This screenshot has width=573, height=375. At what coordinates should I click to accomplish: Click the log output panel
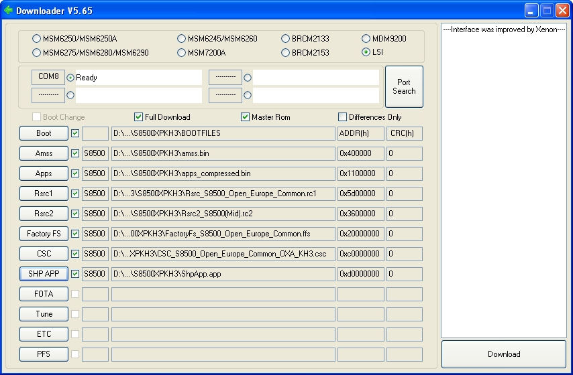(x=504, y=181)
